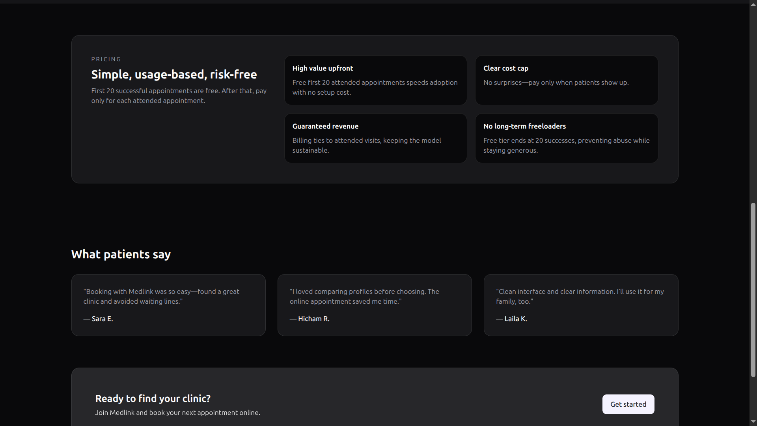Screen dimensions: 757x426
Task: Click the Ready to find your clinic heading
Action: coord(153,398)
